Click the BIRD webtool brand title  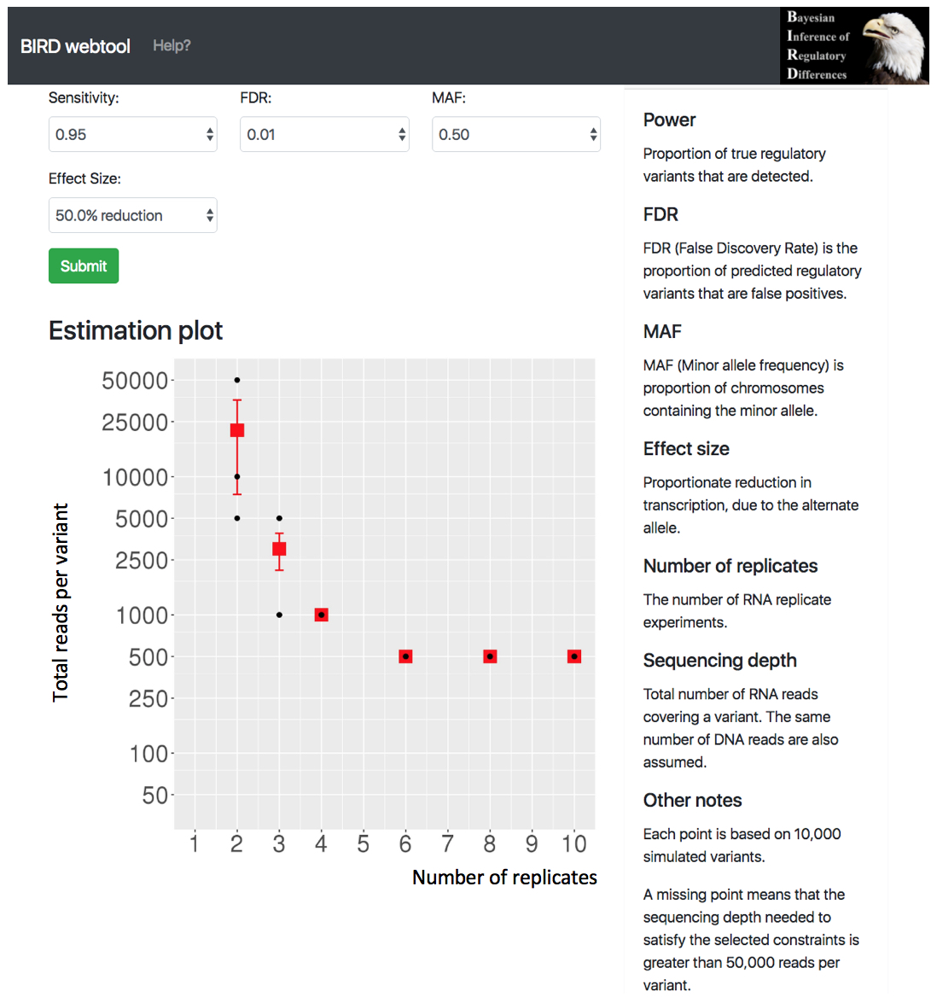click(75, 46)
